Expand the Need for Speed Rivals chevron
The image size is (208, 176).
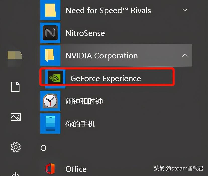coord(185,10)
